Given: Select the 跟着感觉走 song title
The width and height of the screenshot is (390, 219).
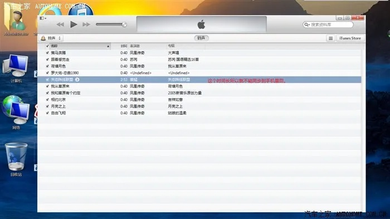Looking at the screenshot, I should tap(60, 60).
